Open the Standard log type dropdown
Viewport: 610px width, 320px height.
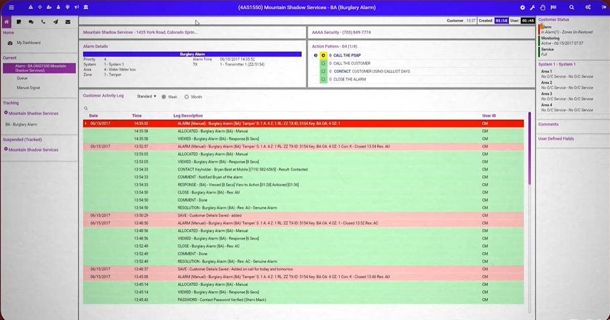pos(146,96)
